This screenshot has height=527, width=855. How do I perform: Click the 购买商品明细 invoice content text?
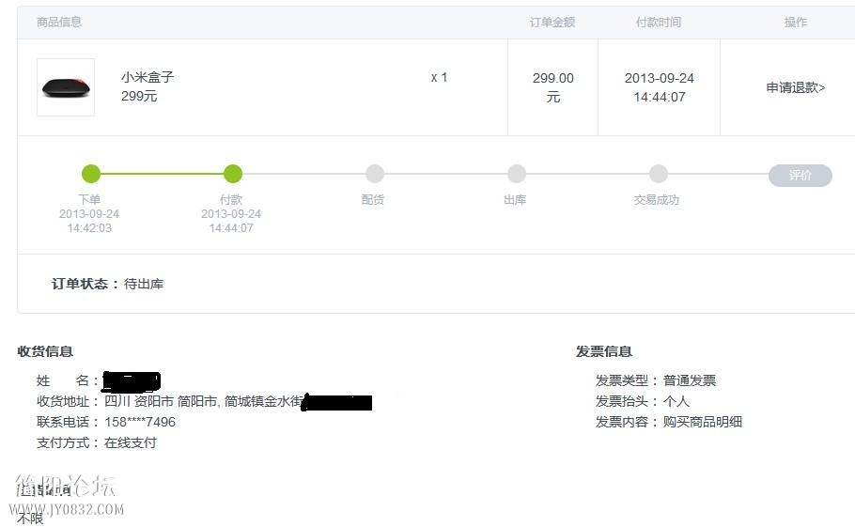pyautogui.click(x=703, y=422)
